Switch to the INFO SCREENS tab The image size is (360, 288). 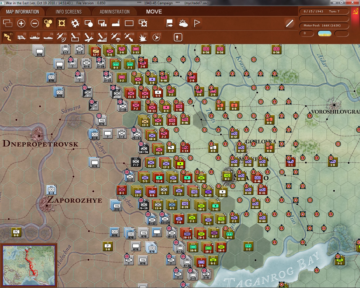coord(68,12)
